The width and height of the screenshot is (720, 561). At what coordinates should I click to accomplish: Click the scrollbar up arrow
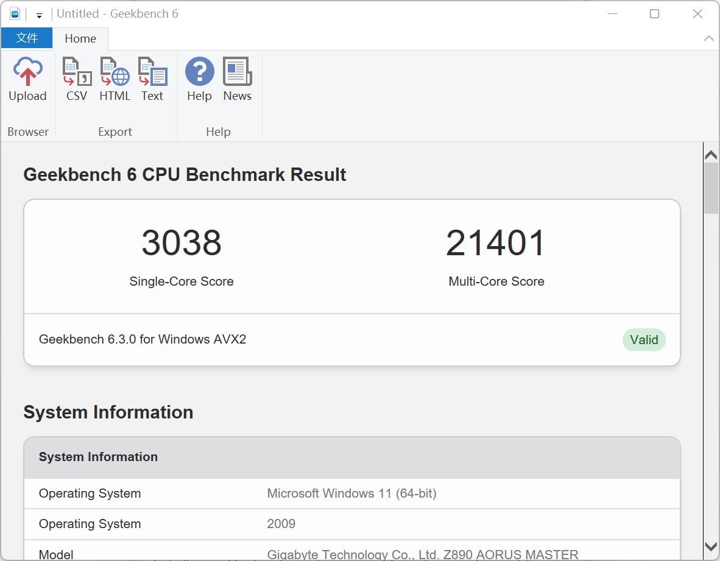coord(711,155)
